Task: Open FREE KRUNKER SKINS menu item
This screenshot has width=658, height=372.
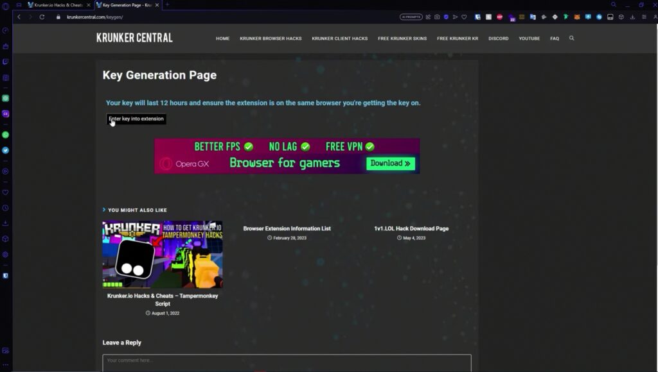Action: tap(402, 38)
